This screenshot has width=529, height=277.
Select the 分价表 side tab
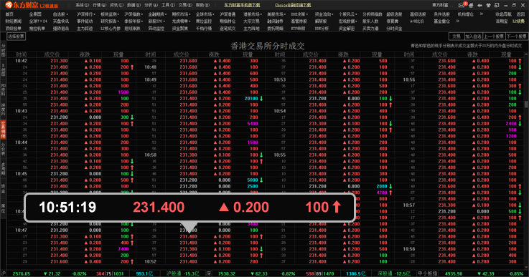pos(3,150)
